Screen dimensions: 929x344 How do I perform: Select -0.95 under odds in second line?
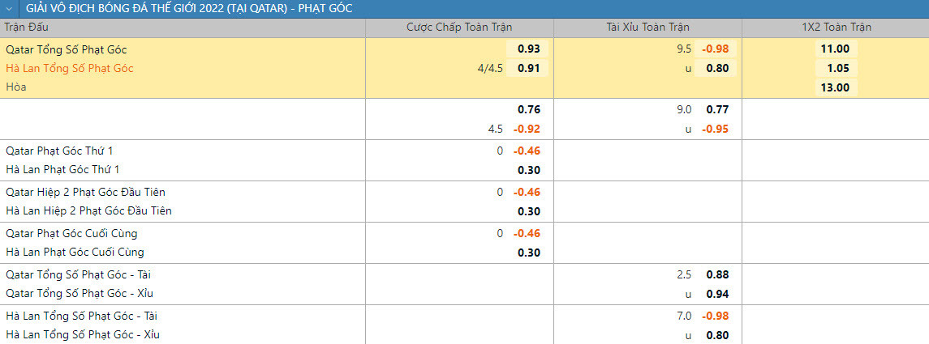(716, 129)
